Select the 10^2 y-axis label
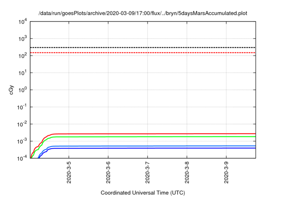Screen dimensions: 282x197 tap(23, 55)
